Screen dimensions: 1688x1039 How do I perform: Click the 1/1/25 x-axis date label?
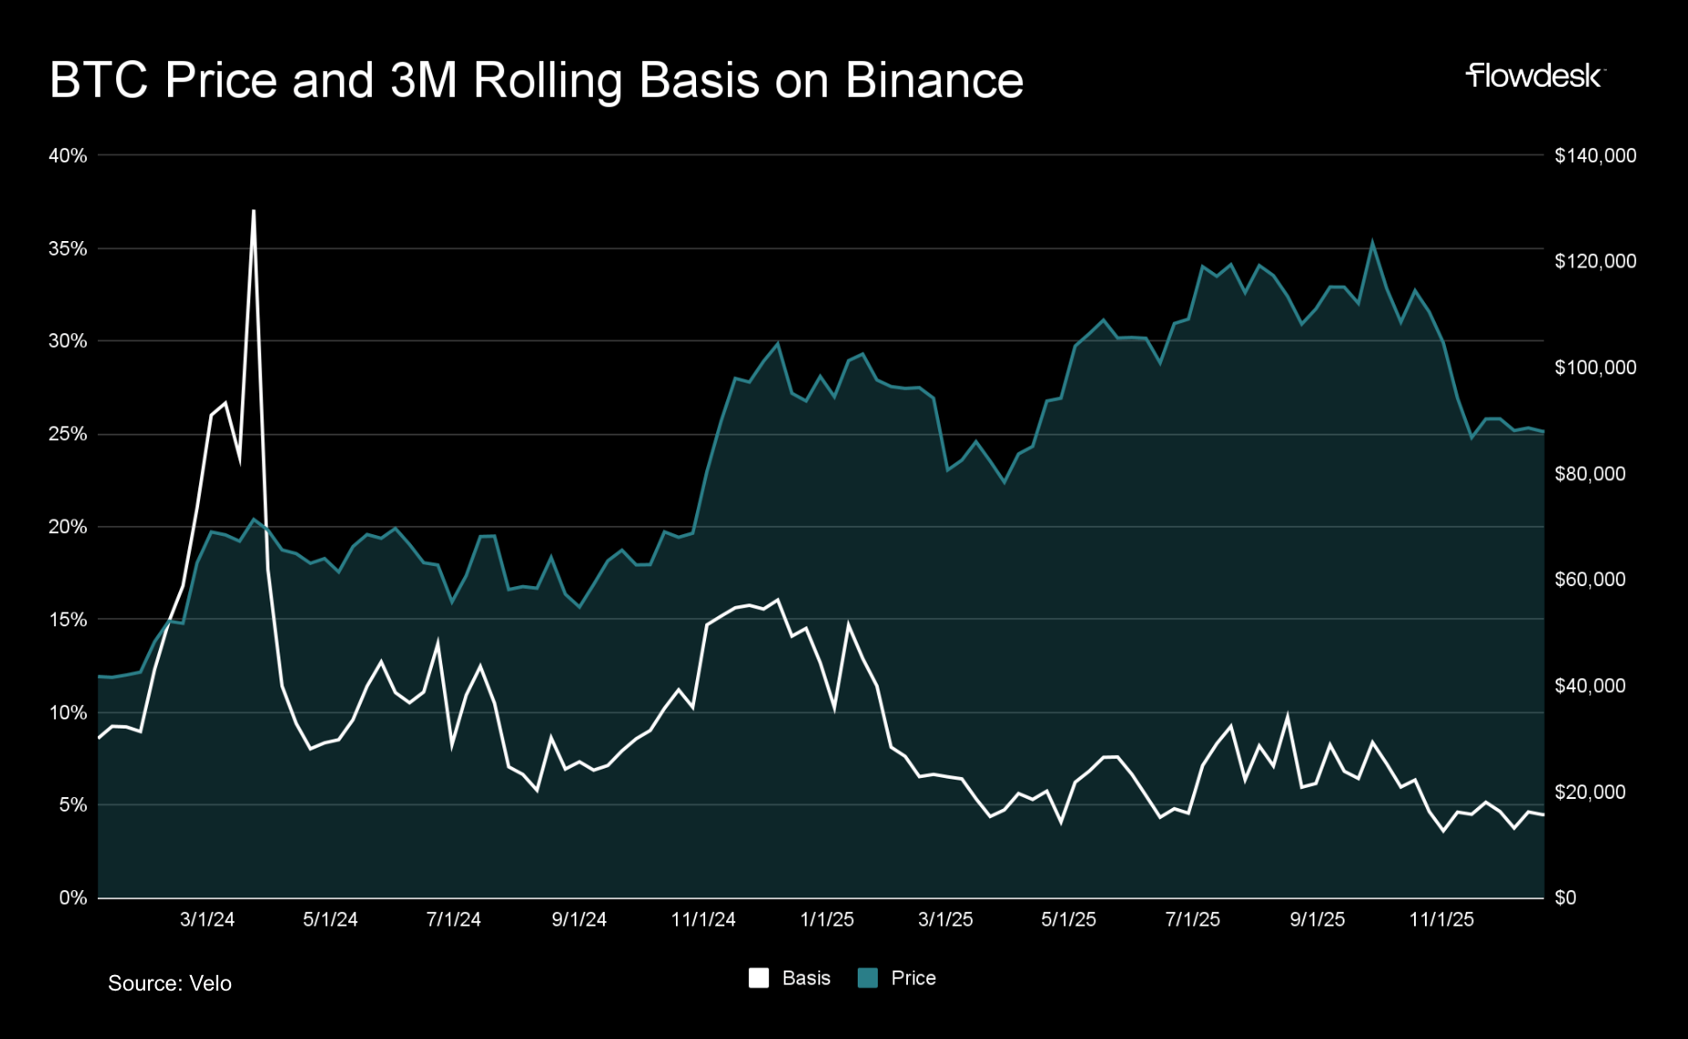click(x=827, y=919)
